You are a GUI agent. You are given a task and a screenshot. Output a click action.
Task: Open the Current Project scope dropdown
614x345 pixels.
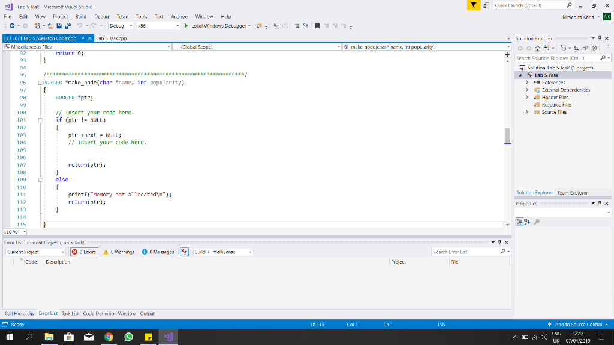tap(35, 252)
